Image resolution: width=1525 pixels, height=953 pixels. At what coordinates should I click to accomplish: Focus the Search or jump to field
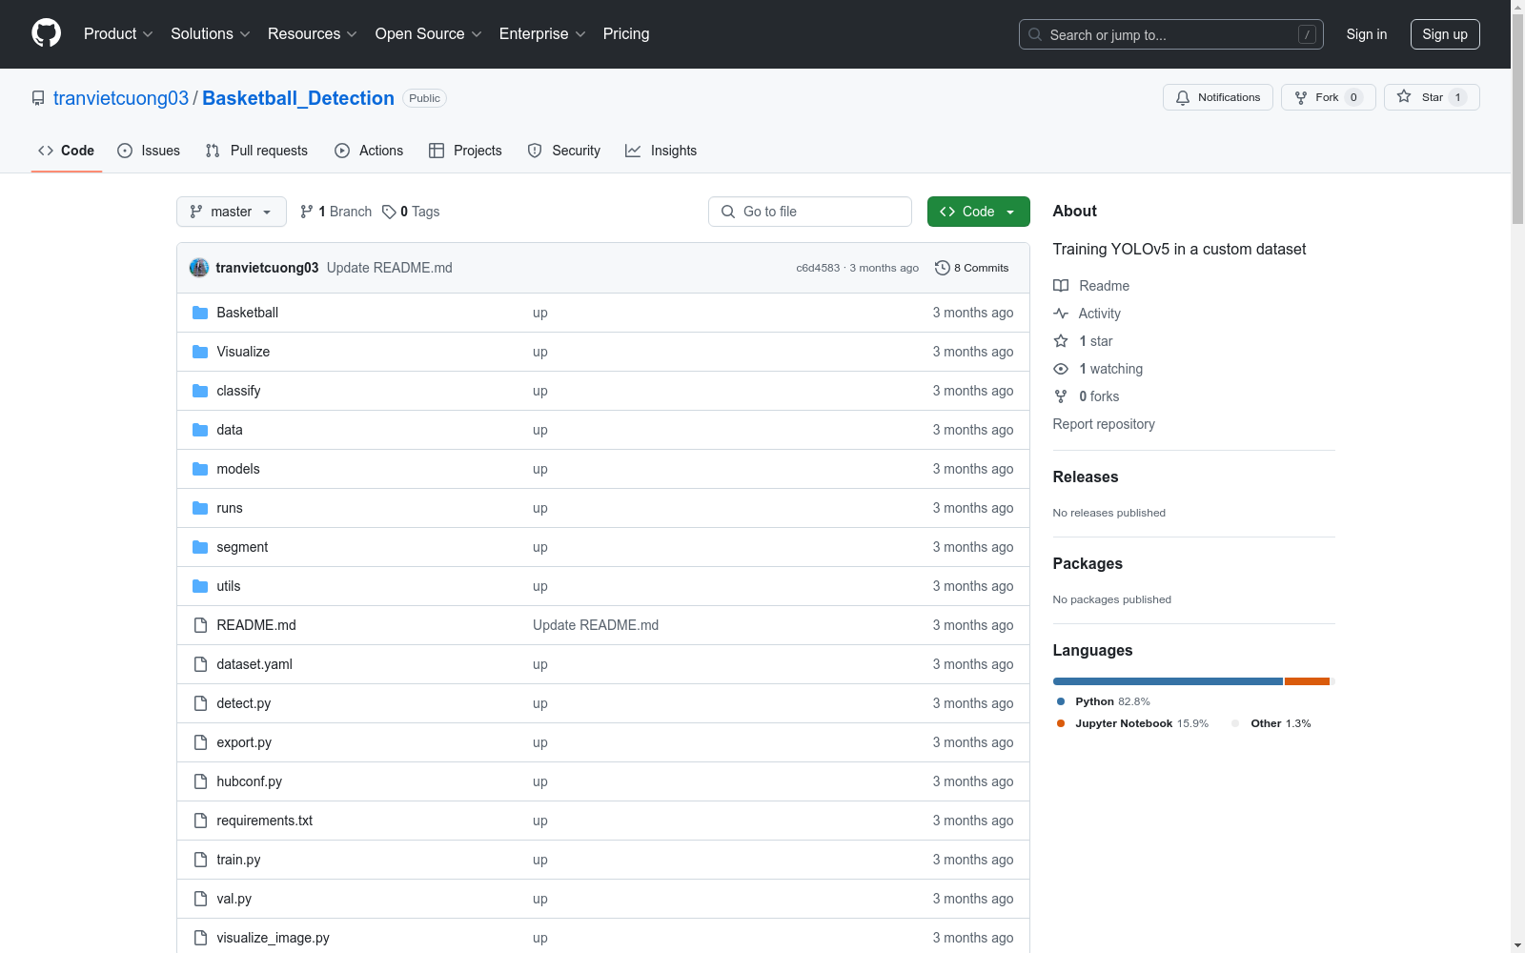click(x=1171, y=34)
